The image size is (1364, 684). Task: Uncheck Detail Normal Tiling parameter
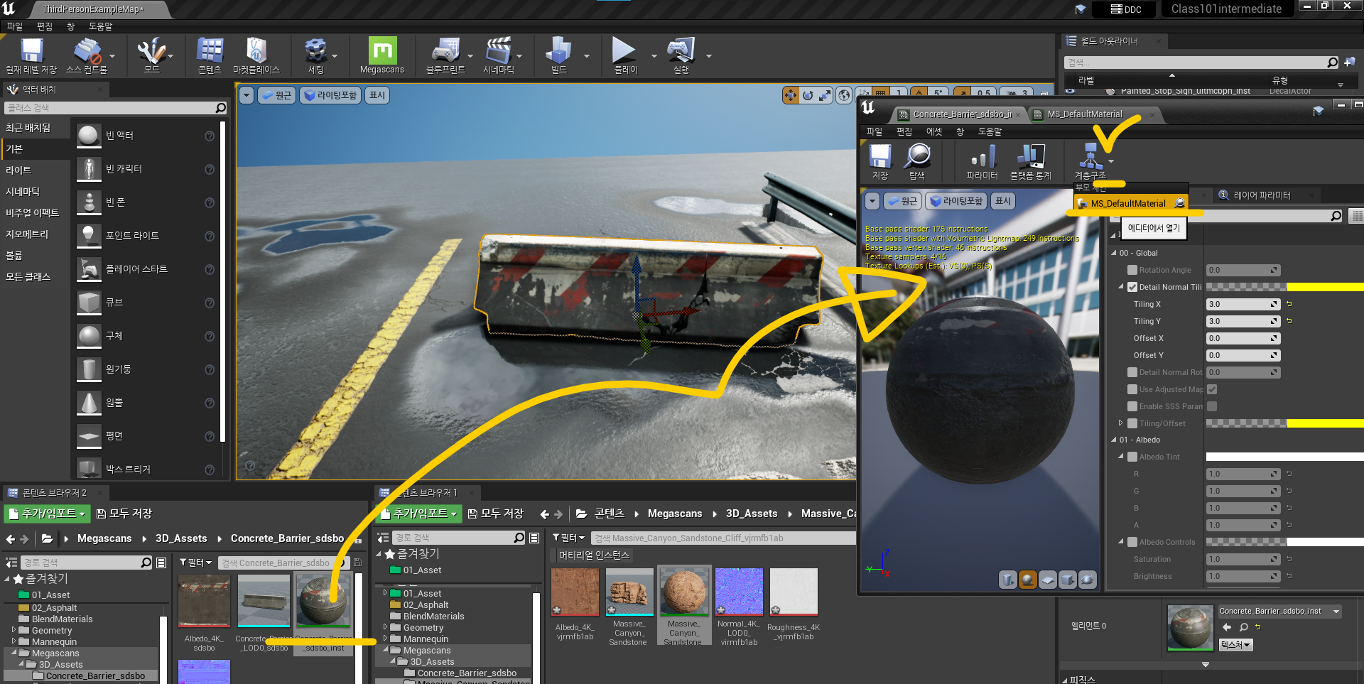[1132, 287]
